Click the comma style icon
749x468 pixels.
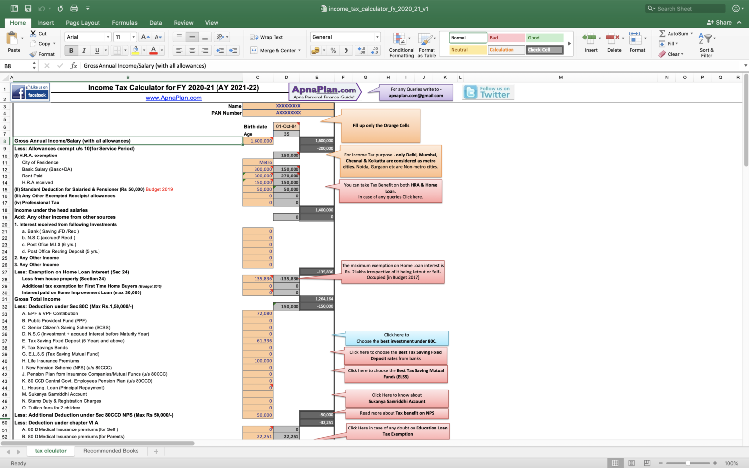coord(346,50)
